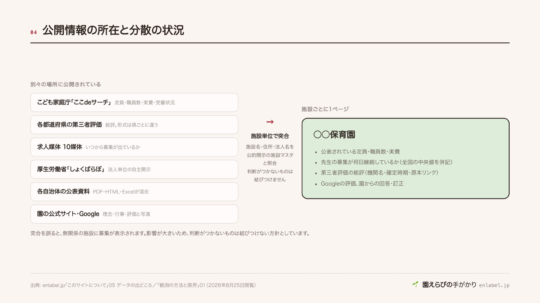Image resolution: width=540 pixels, height=303 pixels.
Task: Click text 施設名・住所・法人名を
Action: point(270,147)
